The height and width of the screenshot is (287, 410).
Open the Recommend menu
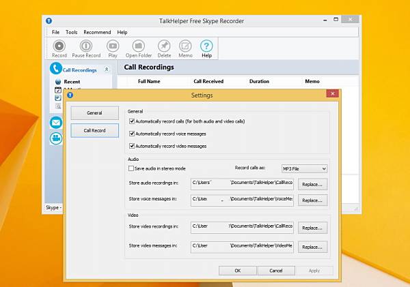(97, 32)
